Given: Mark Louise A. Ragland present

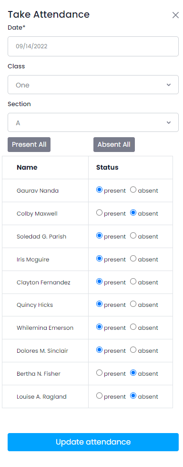Looking at the screenshot, I should (x=99, y=396).
